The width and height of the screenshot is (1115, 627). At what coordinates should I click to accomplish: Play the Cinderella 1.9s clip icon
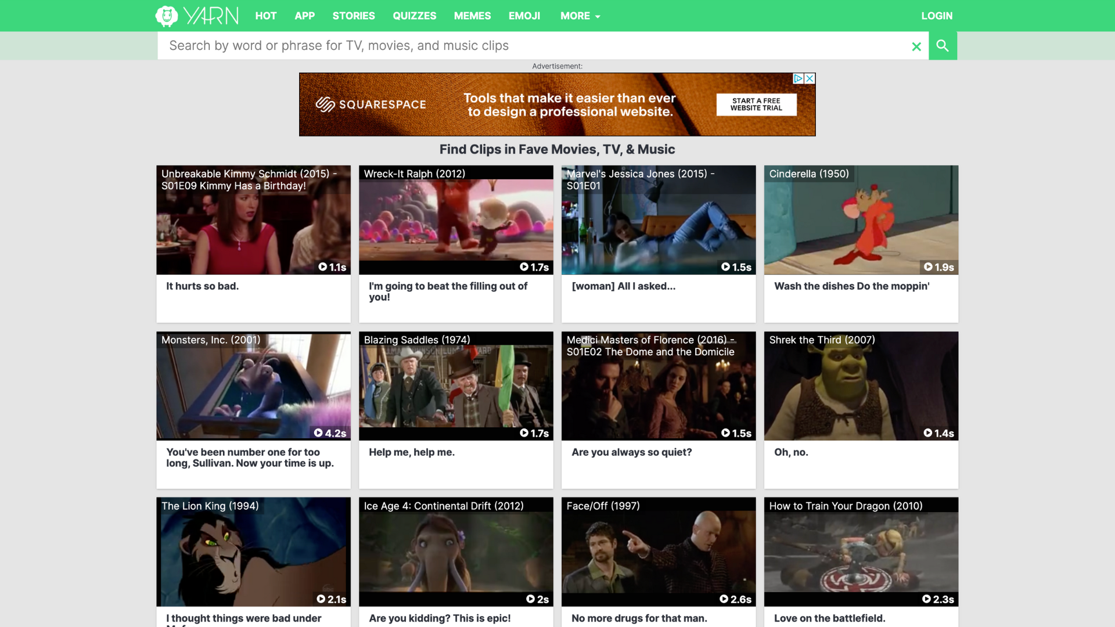[x=928, y=267]
